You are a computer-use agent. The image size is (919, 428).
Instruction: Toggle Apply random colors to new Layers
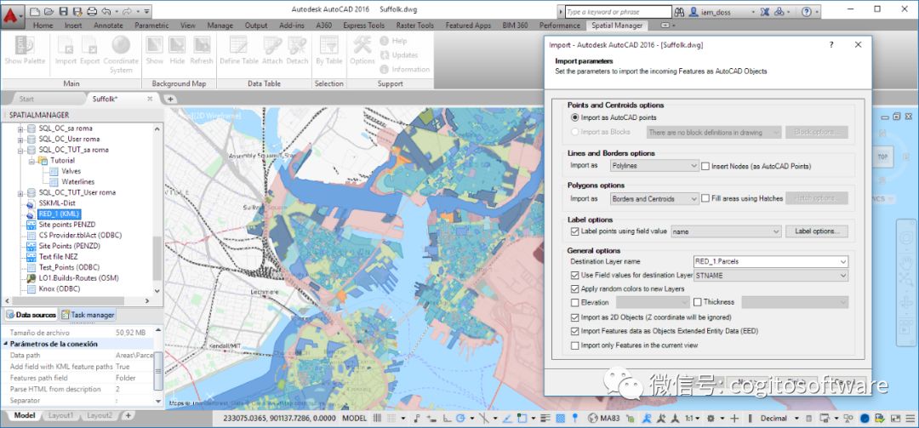pyautogui.click(x=574, y=289)
